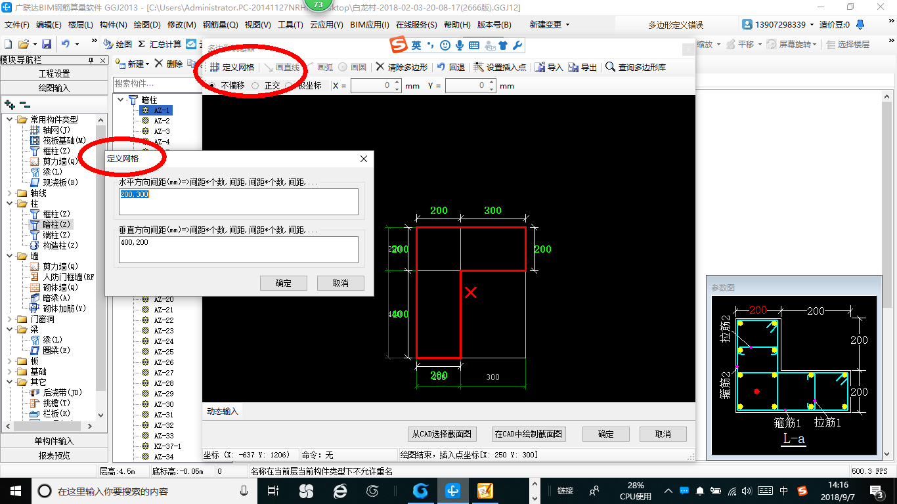
Task: Click the 汇总计算 sigma button
Action: click(x=160, y=44)
